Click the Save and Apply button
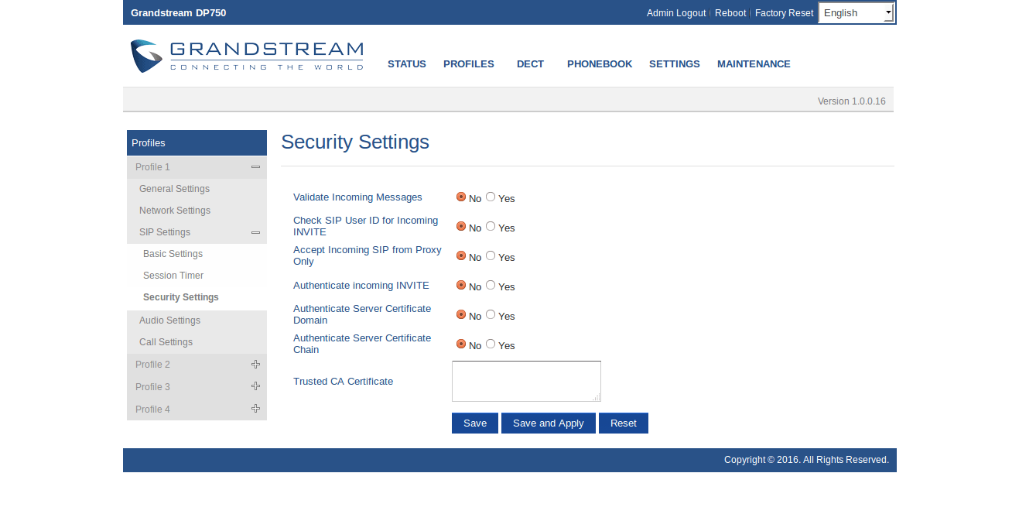The height and width of the screenshot is (521, 1019). pos(548,423)
